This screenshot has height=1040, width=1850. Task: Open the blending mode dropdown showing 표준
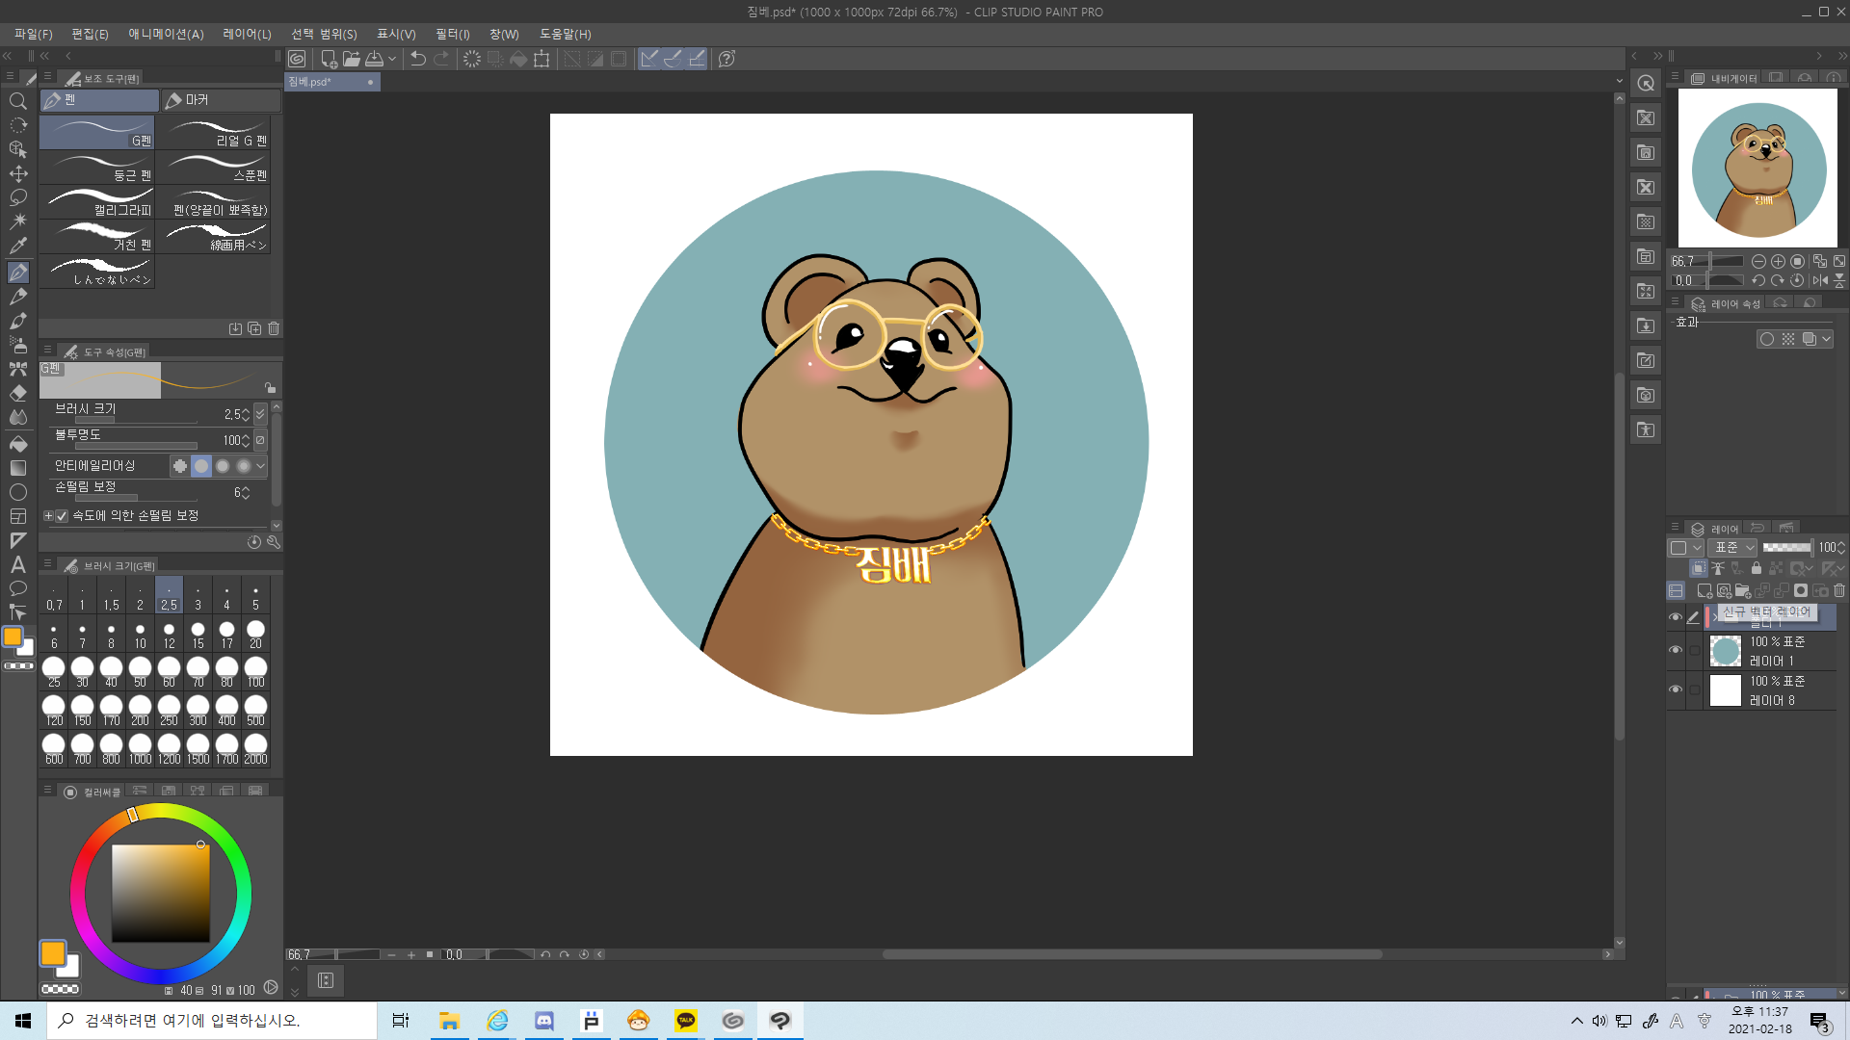click(x=1731, y=547)
